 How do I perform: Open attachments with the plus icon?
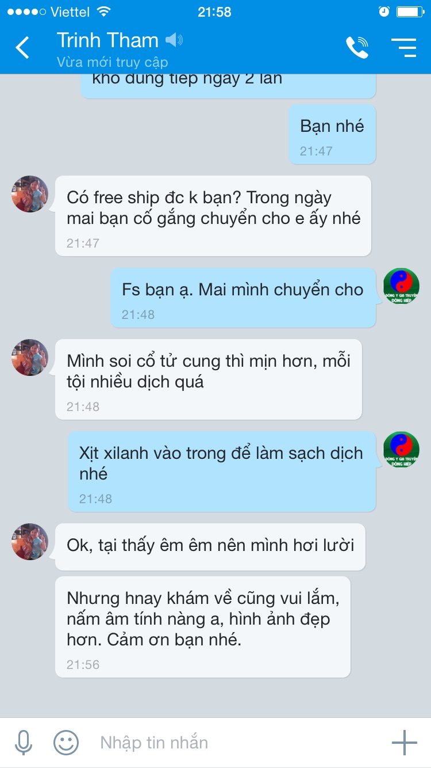[405, 743]
